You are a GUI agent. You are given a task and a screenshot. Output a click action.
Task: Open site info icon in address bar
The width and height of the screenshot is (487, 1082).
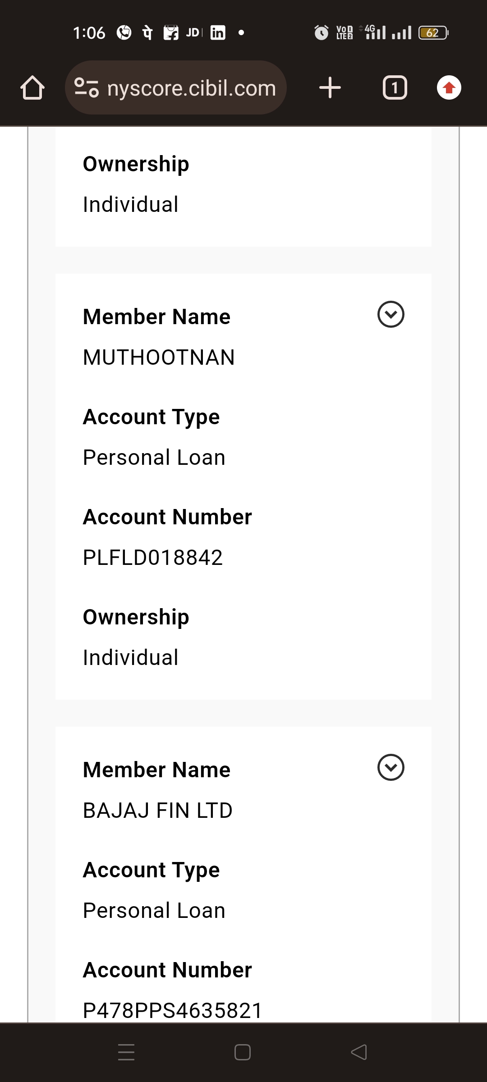[86, 87]
